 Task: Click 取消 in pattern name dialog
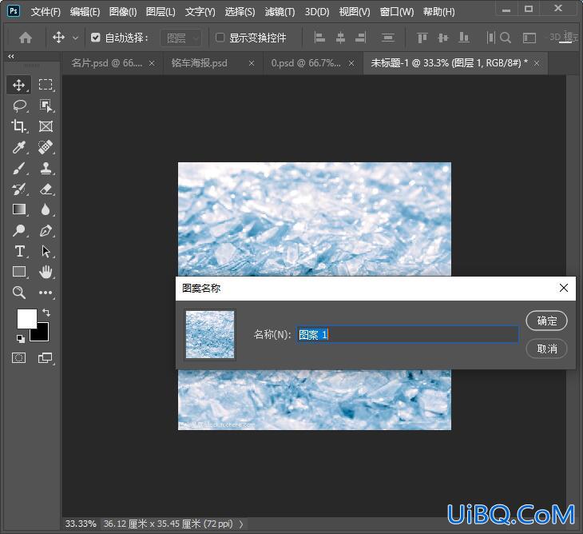pos(546,349)
